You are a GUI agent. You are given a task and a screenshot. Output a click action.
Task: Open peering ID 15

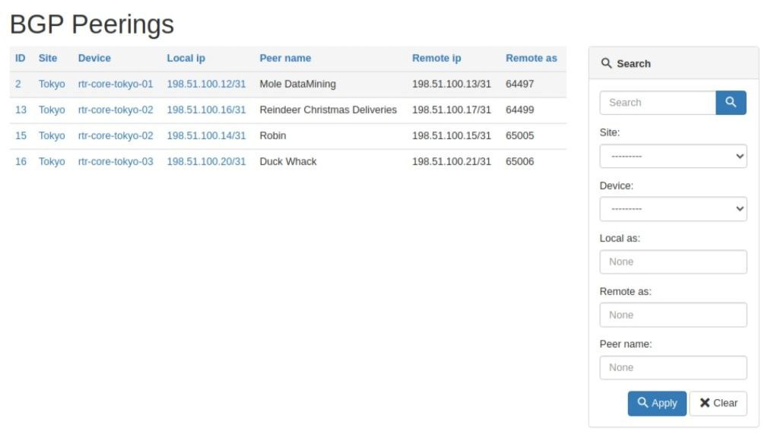pyautogui.click(x=21, y=135)
